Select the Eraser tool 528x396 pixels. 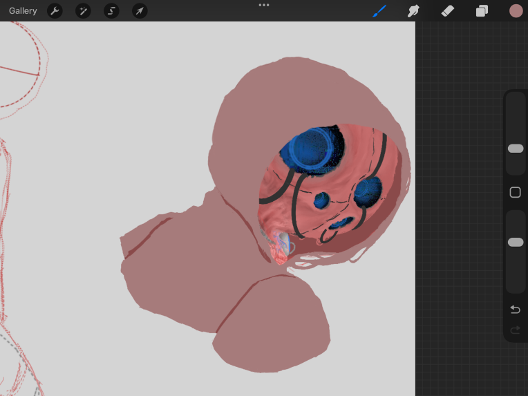point(448,11)
